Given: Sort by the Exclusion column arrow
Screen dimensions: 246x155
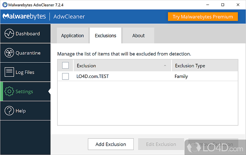Looking at the screenshot, I should (165, 66).
